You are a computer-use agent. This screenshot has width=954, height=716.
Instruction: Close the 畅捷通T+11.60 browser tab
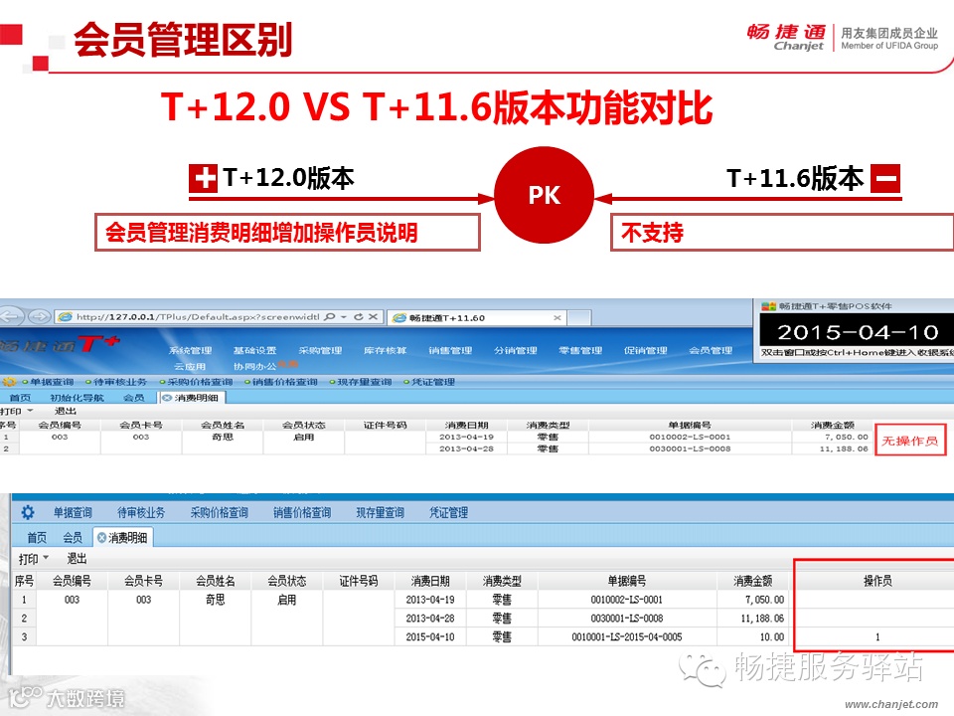tap(556, 318)
